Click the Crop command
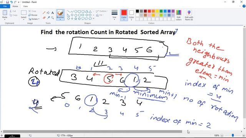This screenshot has height=138, width=246. 32,11
